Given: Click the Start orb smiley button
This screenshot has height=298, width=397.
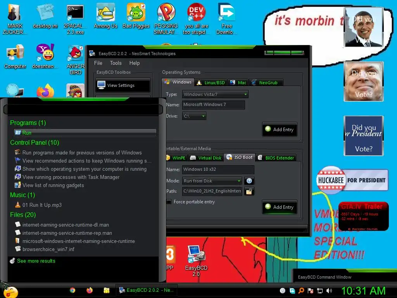Looking at the screenshot, I should point(10,292).
